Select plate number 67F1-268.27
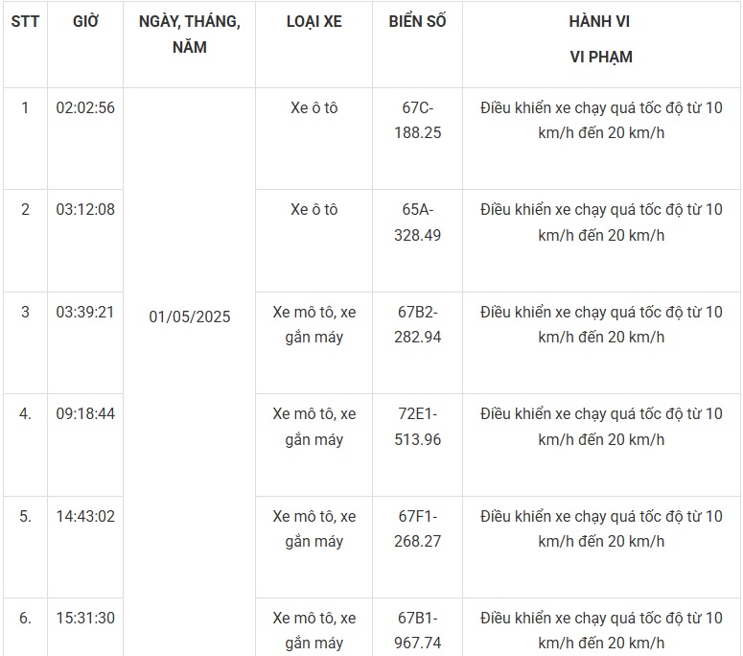This screenshot has height=656, width=743. click(x=417, y=528)
